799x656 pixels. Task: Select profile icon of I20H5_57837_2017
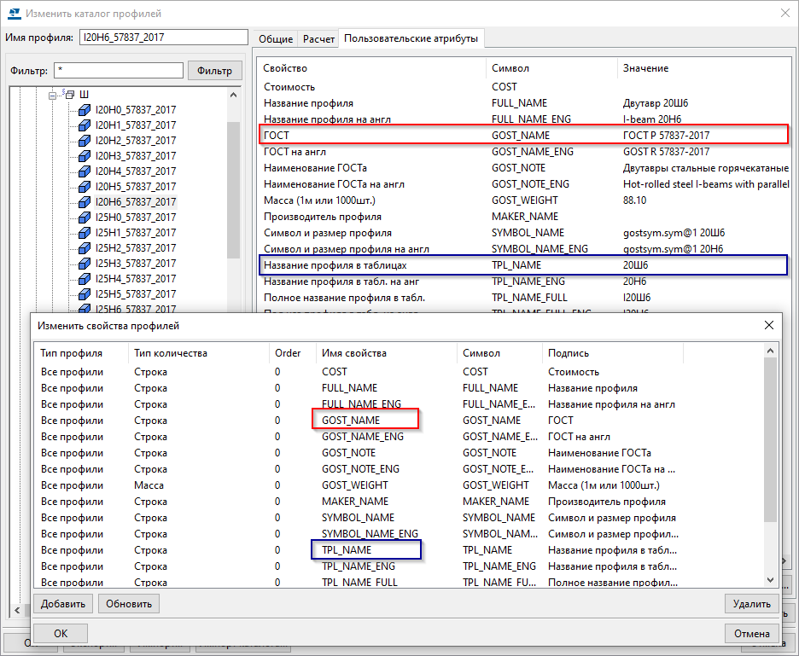(85, 187)
